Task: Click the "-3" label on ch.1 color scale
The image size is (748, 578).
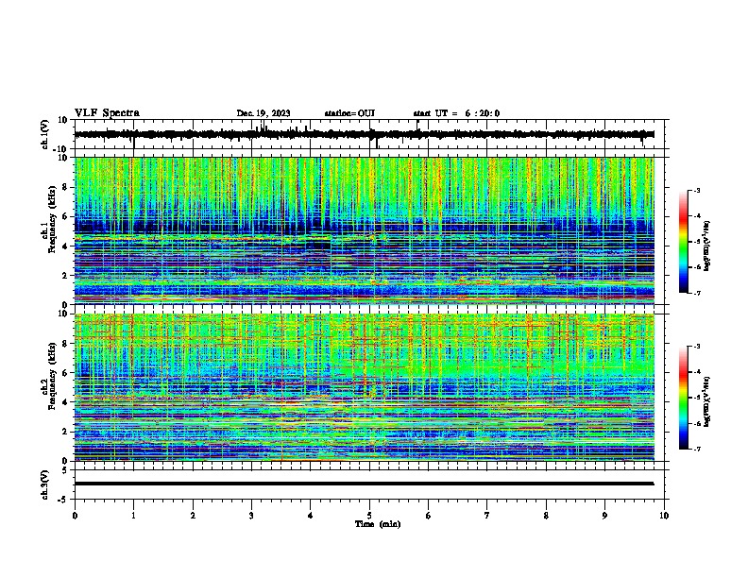Action: pyautogui.click(x=696, y=190)
